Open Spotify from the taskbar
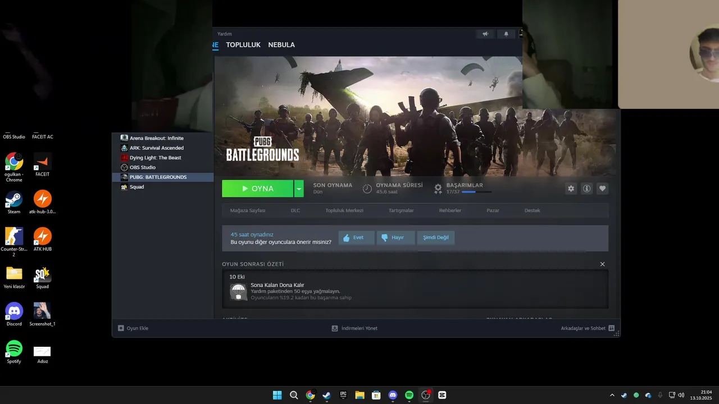This screenshot has width=719, height=404. (x=409, y=395)
